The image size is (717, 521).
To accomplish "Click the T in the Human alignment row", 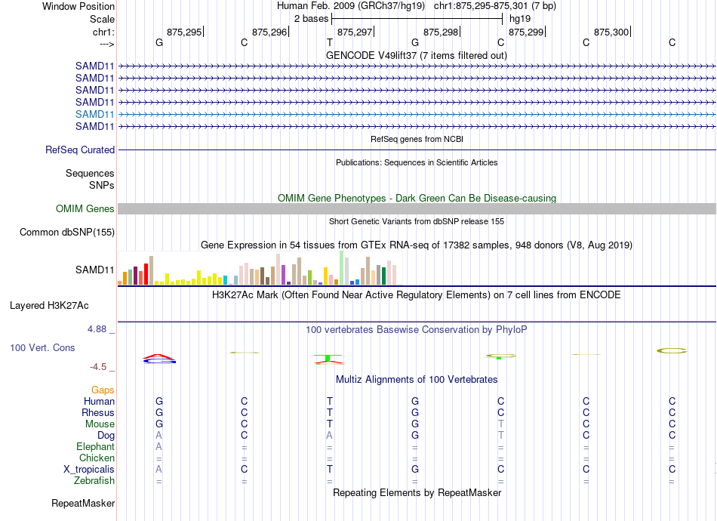I will pyautogui.click(x=330, y=401).
